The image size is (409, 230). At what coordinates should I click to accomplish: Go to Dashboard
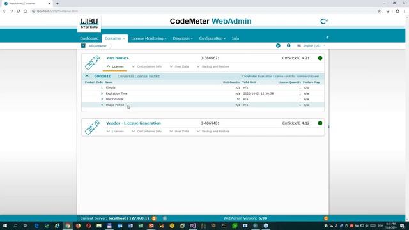tap(89, 38)
